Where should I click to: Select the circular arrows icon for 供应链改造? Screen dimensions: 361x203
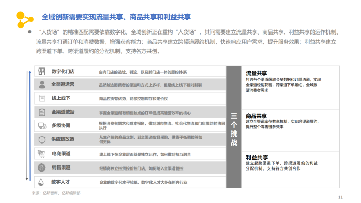coord(41,139)
